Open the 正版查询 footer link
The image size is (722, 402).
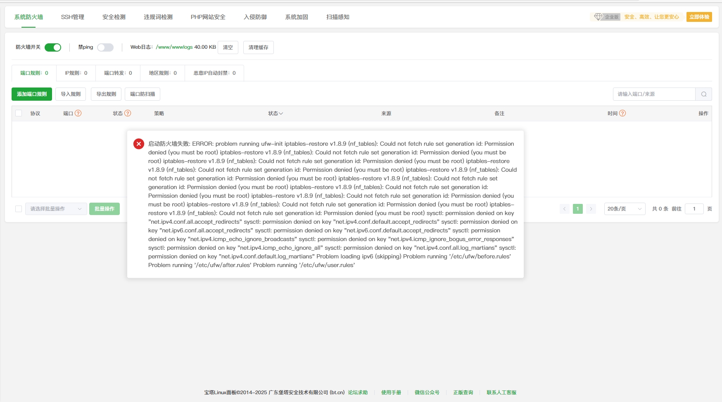tap(463, 393)
